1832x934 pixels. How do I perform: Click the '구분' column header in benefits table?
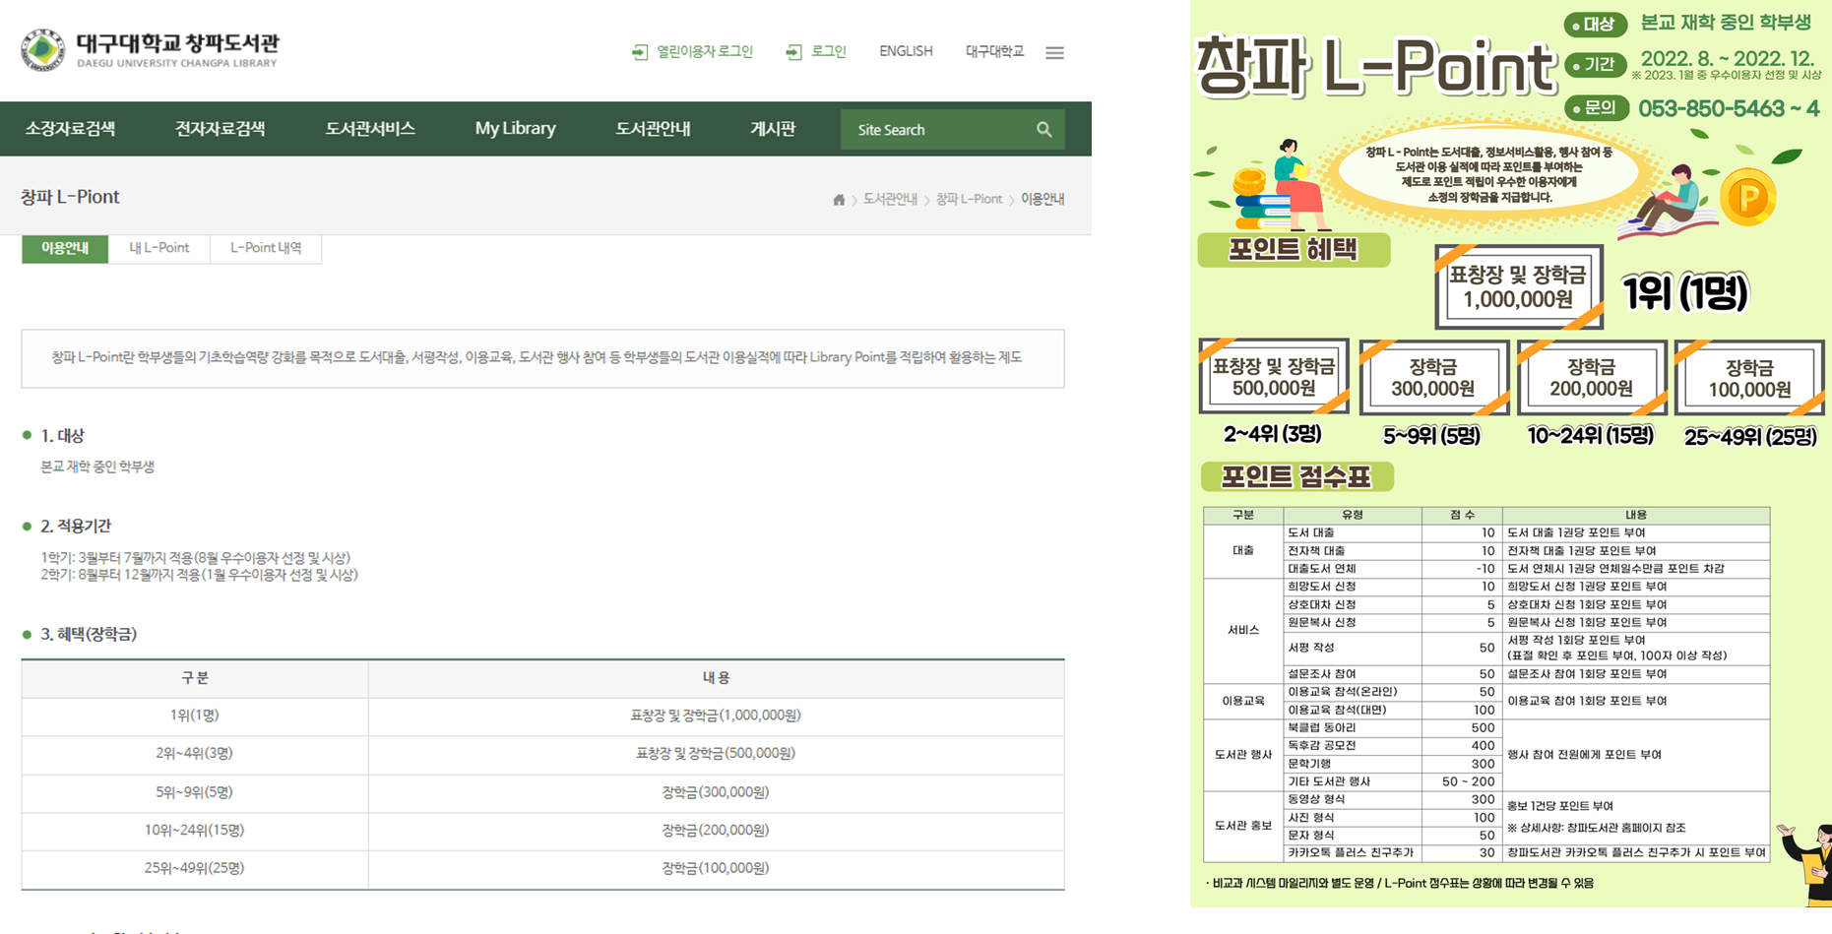tap(195, 678)
